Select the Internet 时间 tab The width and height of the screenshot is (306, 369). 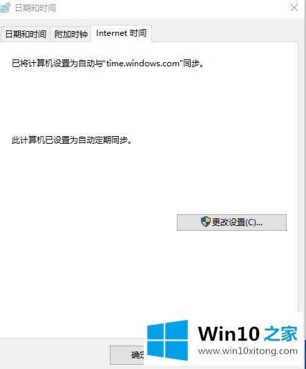click(x=121, y=33)
